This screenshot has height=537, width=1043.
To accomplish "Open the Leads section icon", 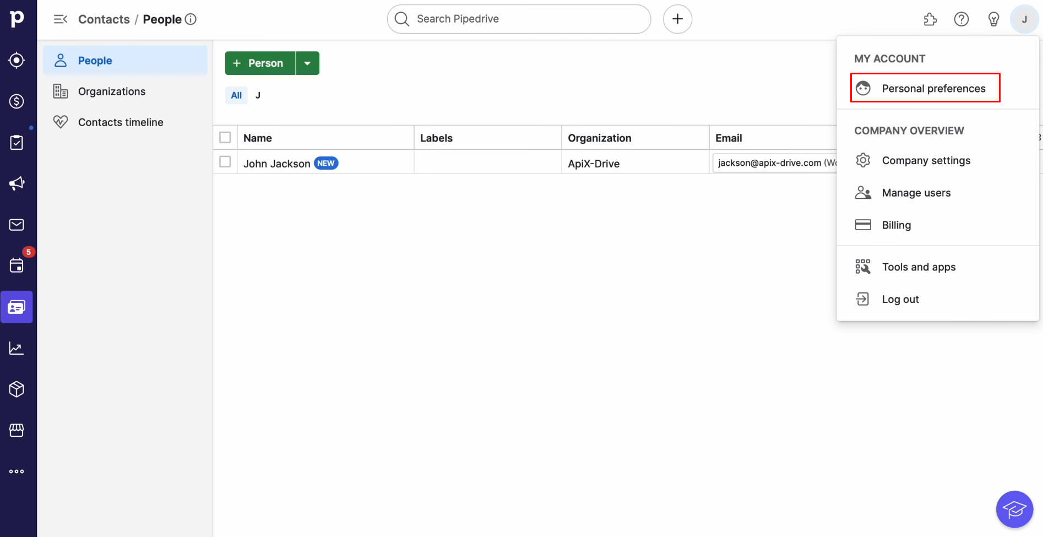I will [17, 60].
